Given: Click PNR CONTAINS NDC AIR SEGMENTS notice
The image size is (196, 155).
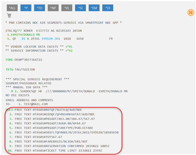Looking at the screenshot, I should (64, 23).
